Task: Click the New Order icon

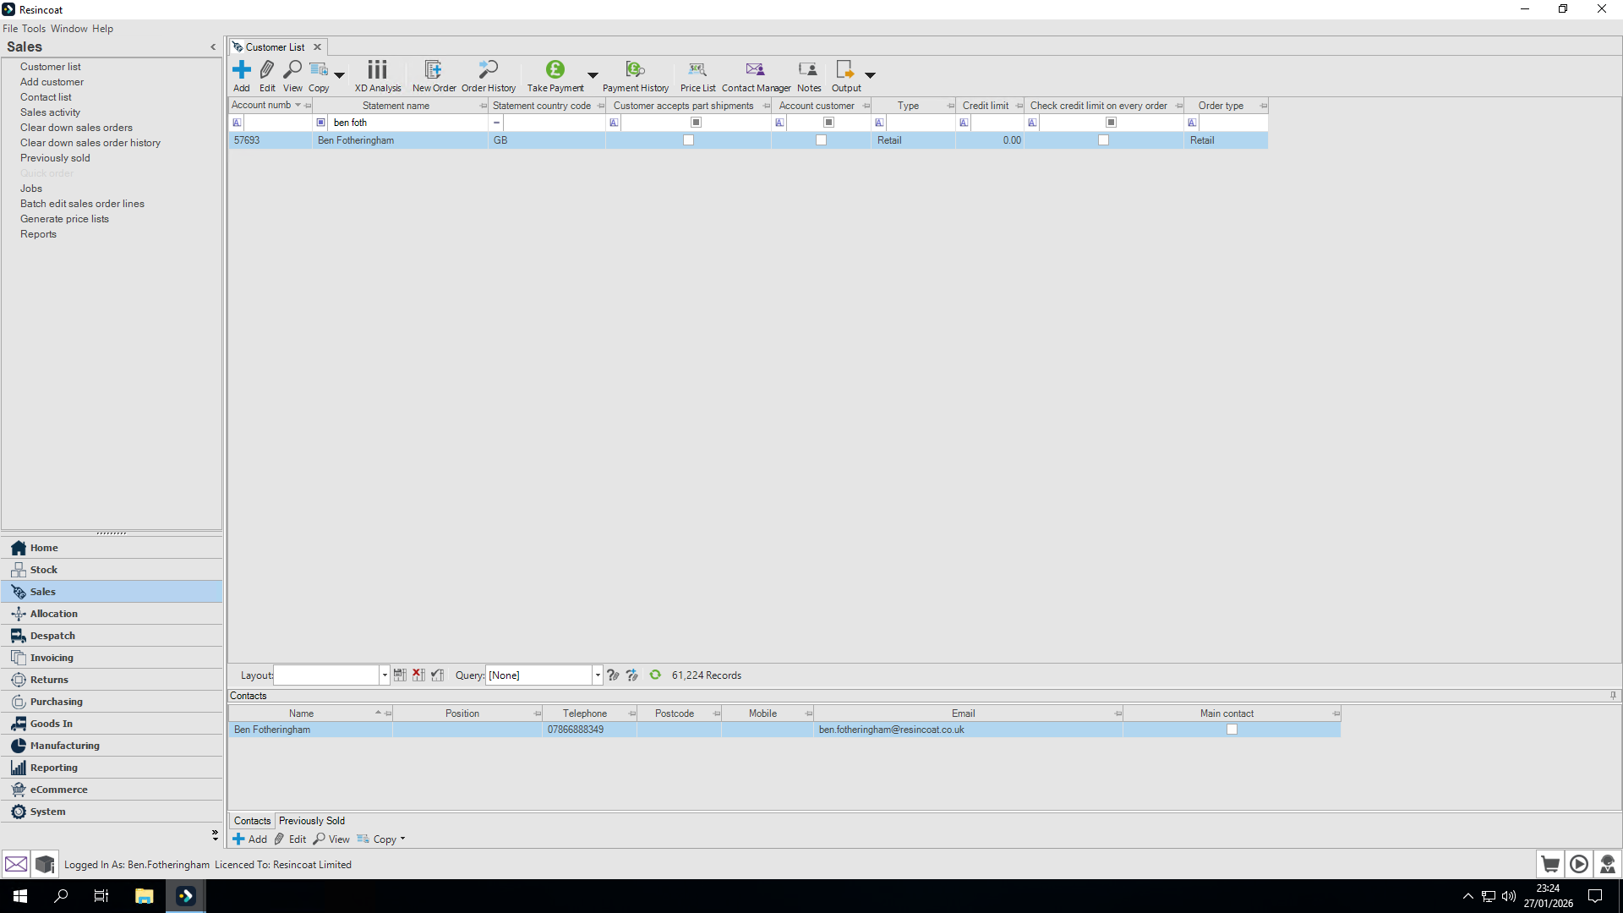Action: coord(434,70)
